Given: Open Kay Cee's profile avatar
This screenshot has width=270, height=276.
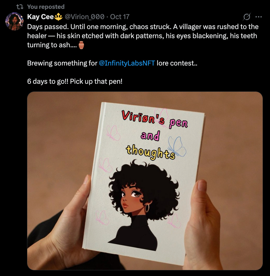Looking at the screenshot, I should point(14,21).
